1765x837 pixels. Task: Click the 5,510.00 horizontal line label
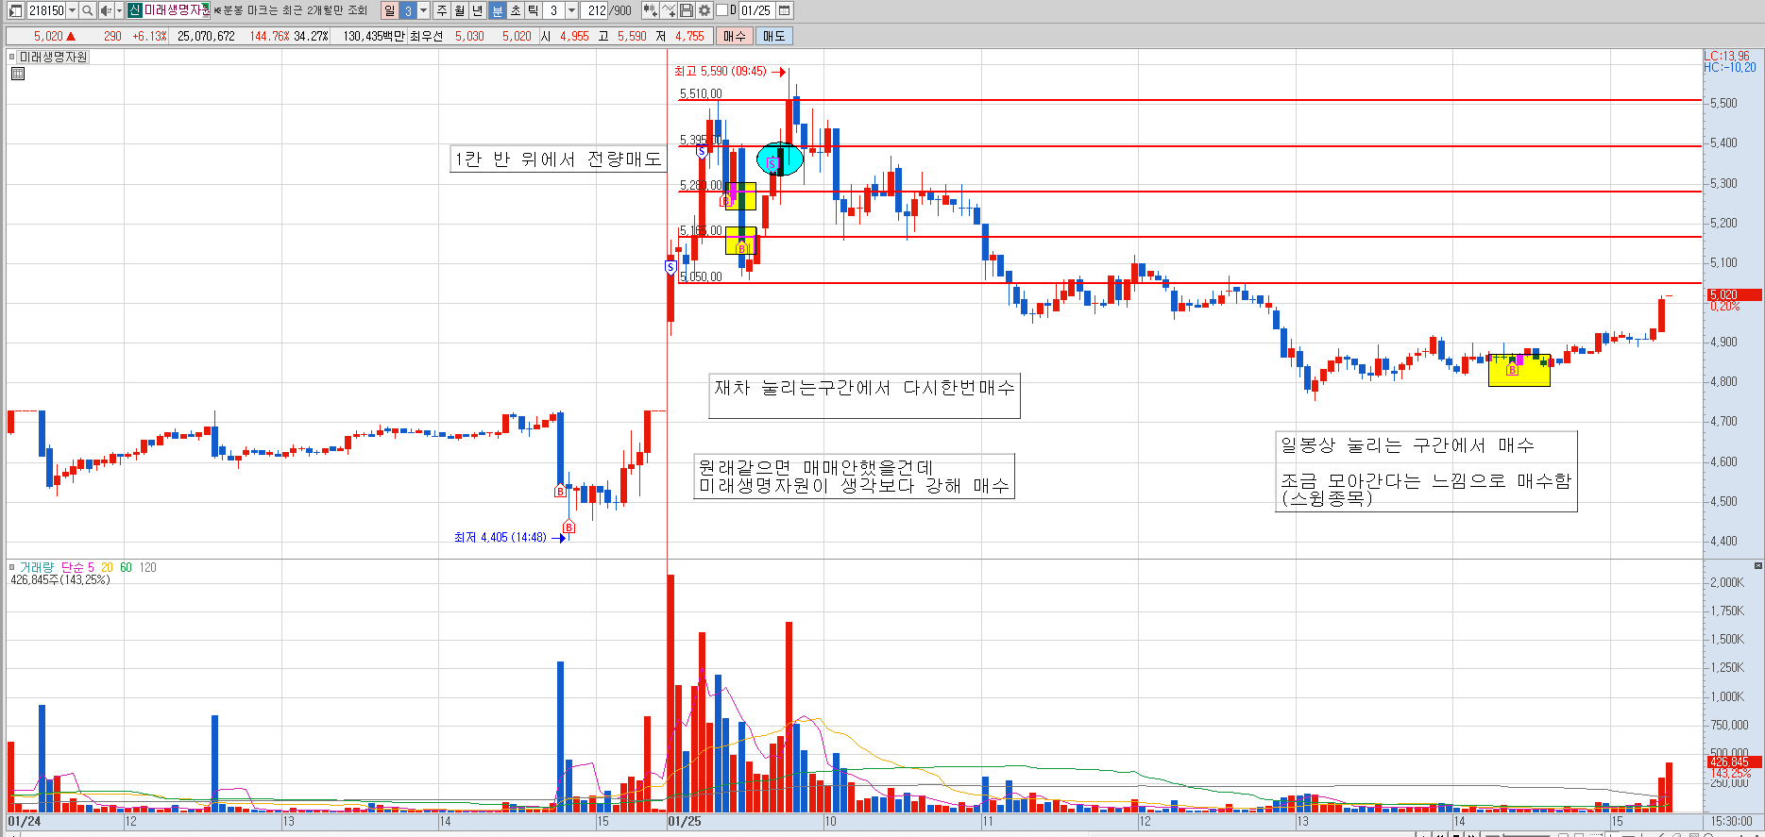click(701, 93)
